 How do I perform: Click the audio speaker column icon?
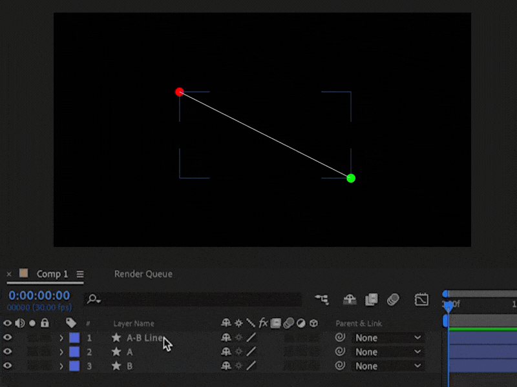[x=19, y=323]
